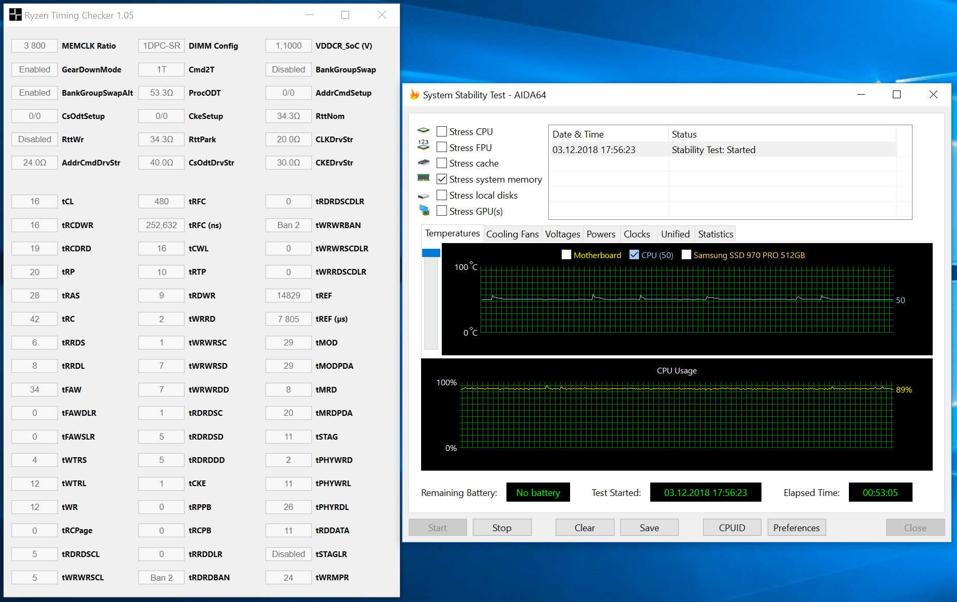Click the tWRWRBAN field showing Ban 2
The height and width of the screenshot is (602, 957).
click(x=289, y=225)
